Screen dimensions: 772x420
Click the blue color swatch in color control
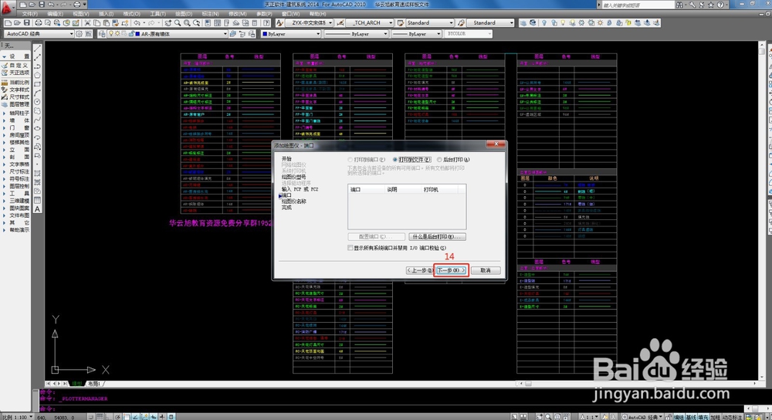pyautogui.click(x=265, y=34)
